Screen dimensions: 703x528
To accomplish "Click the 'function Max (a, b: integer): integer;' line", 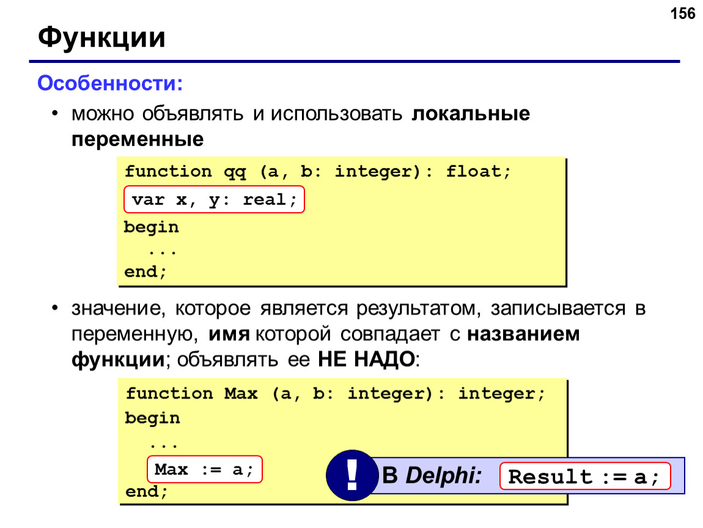I will 336,394.
